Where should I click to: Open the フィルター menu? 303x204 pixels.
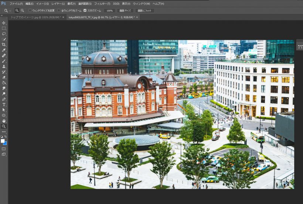click(102, 4)
